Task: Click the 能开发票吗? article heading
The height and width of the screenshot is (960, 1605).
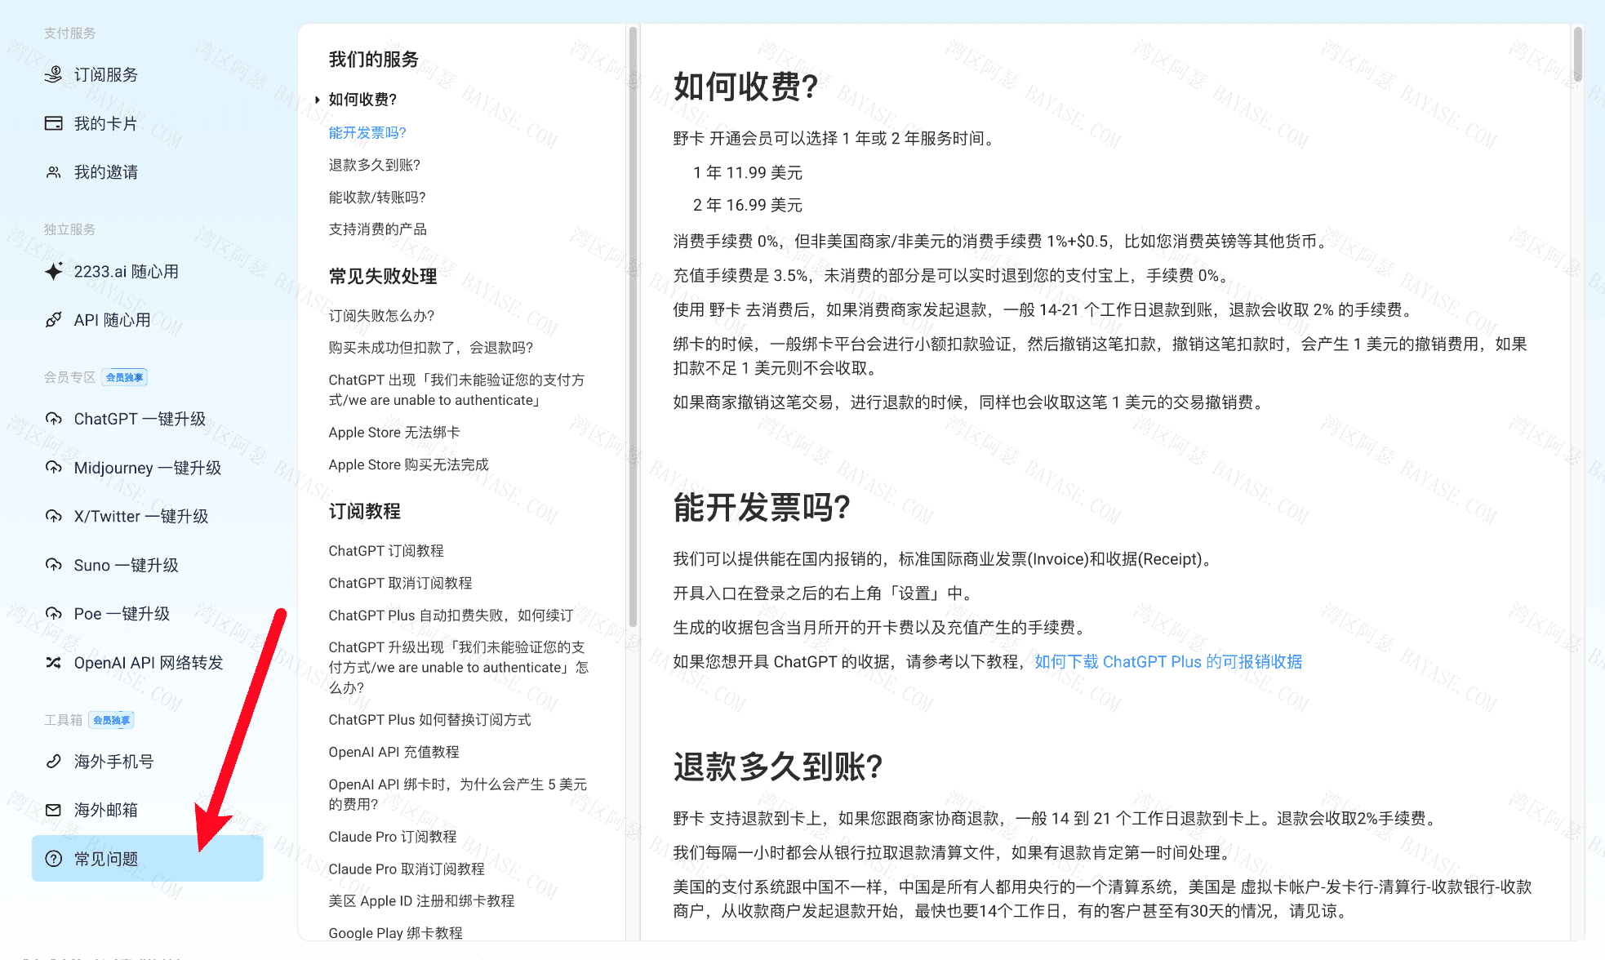Action: [x=762, y=508]
